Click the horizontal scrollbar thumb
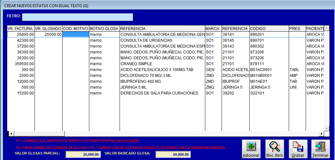Image resolution: width=335 pixels, height=160 pixels. [x=39, y=134]
